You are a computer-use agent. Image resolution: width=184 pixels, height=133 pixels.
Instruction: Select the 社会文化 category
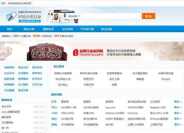click(x=9, y=73)
